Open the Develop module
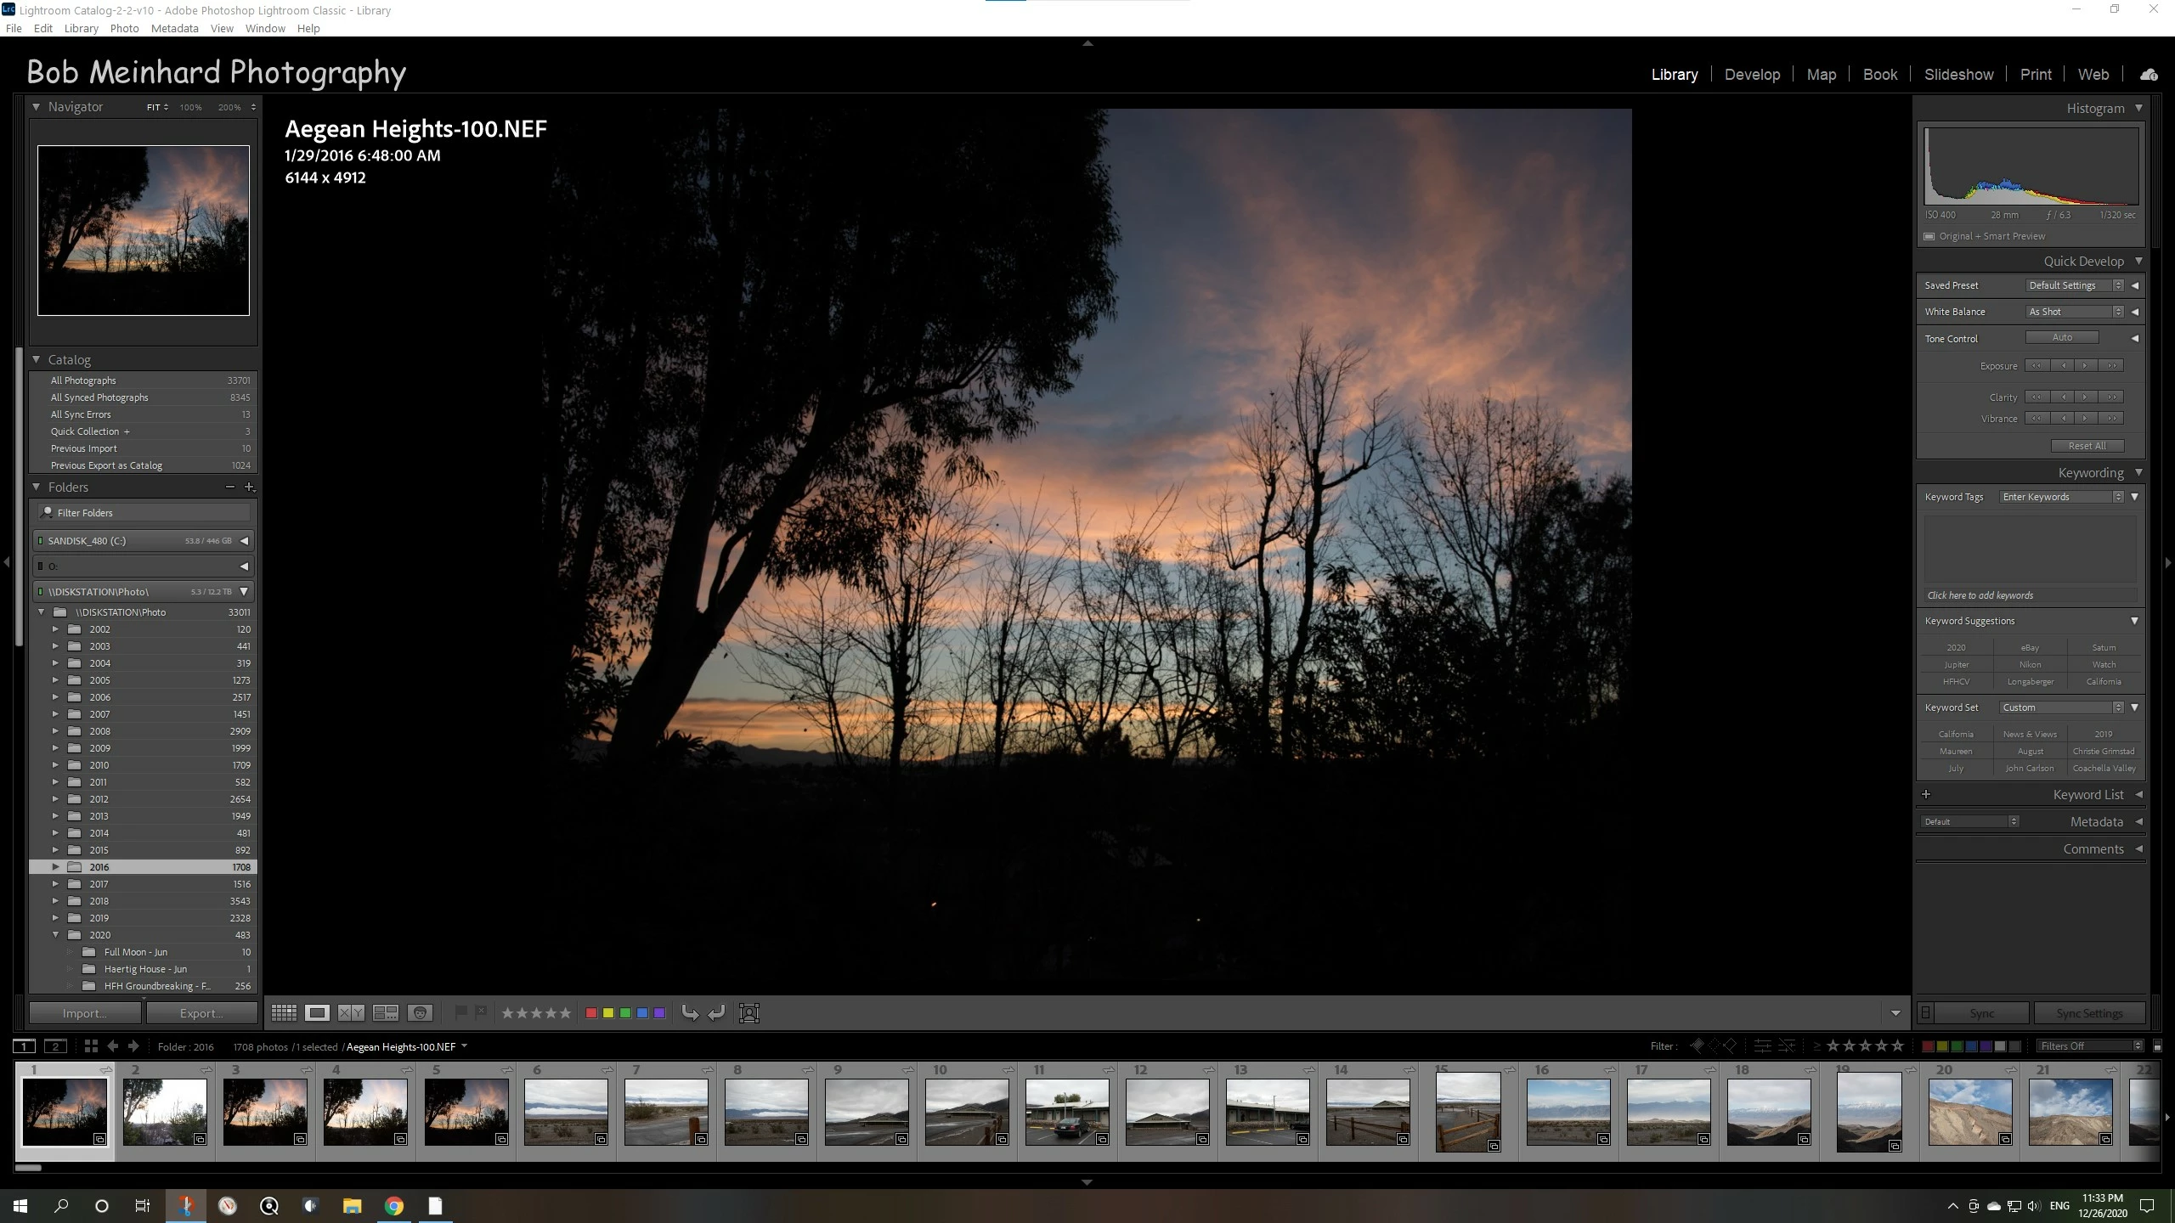 point(1752,75)
